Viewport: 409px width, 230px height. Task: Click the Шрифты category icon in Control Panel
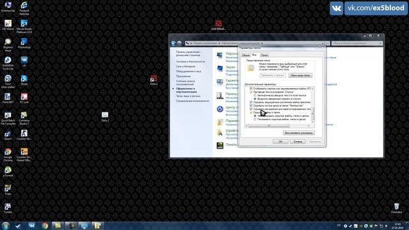pyautogui.click(x=220, y=132)
